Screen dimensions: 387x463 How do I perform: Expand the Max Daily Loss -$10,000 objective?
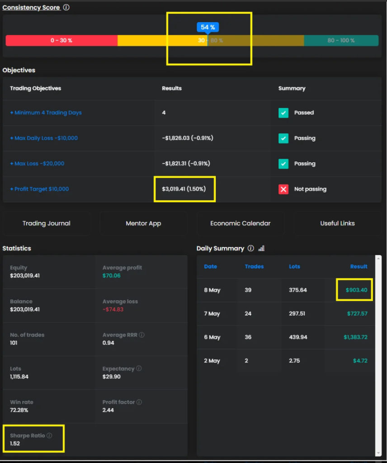coord(44,138)
